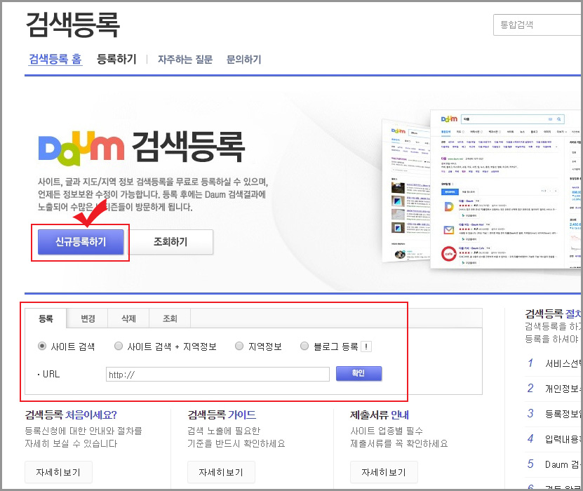The width and height of the screenshot is (583, 491).
Task: Open the 문의하기 menu link
Action: pyautogui.click(x=244, y=60)
